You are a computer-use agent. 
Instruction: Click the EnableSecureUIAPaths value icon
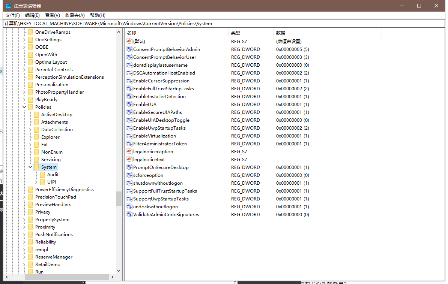click(x=129, y=112)
